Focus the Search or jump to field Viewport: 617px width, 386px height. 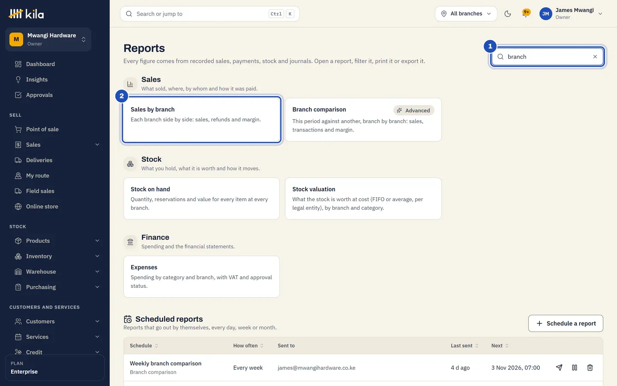pos(210,14)
